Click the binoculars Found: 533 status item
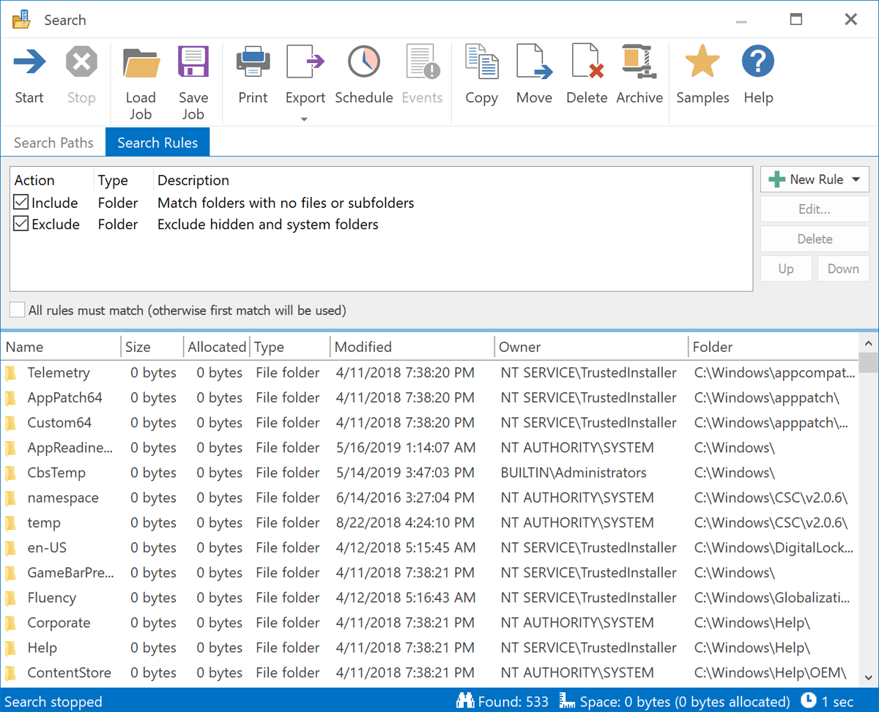This screenshot has width=879, height=712. pos(502,702)
